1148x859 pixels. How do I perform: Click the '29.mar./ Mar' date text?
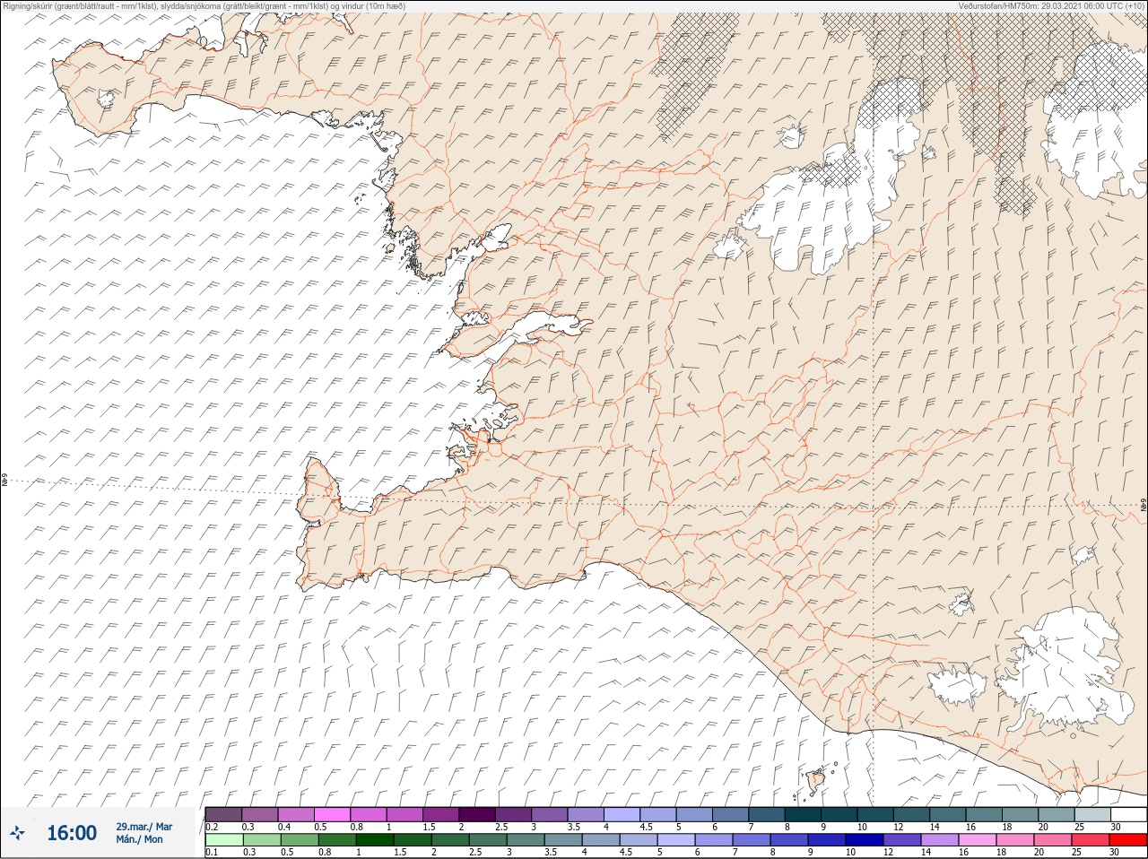[x=144, y=827]
